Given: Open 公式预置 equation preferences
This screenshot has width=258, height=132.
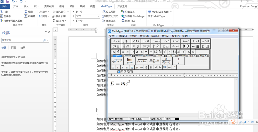Looking at the screenshot, I should 109,12.
